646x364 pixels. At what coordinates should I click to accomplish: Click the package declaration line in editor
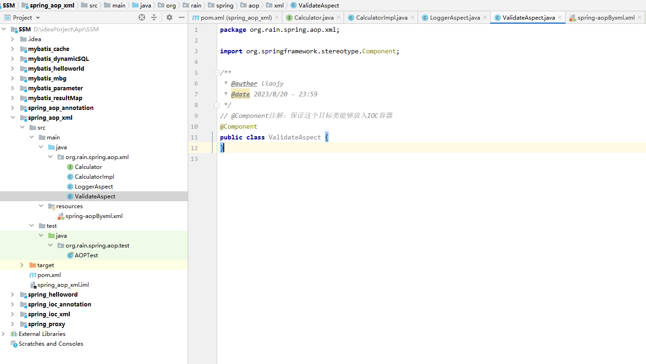click(x=280, y=29)
